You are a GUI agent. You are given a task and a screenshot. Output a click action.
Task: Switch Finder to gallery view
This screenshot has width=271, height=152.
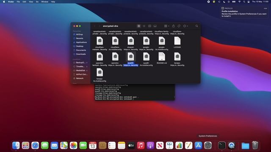click(x=155, y=26)
